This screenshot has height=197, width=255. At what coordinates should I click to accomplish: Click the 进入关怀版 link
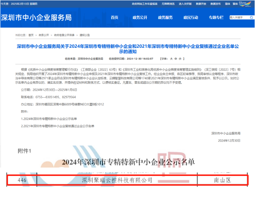(185, 4)
